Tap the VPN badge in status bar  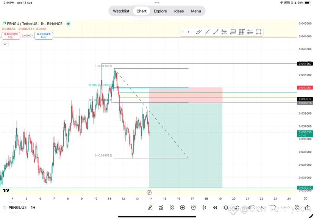click(287, 3)
